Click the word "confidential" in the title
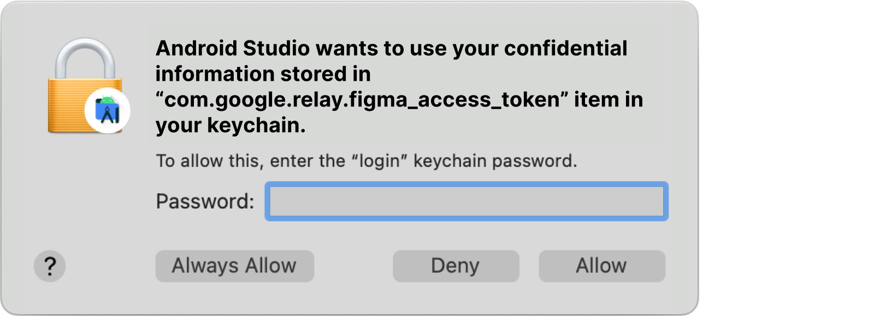 coord(565,48)
